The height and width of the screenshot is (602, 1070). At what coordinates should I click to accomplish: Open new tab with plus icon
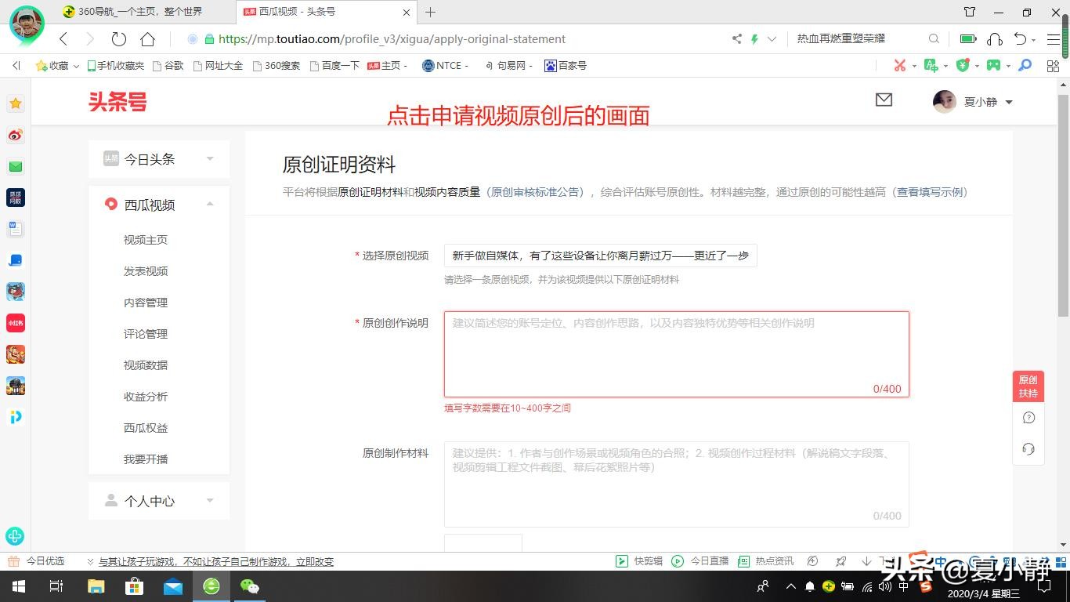[x=430, y=12]
